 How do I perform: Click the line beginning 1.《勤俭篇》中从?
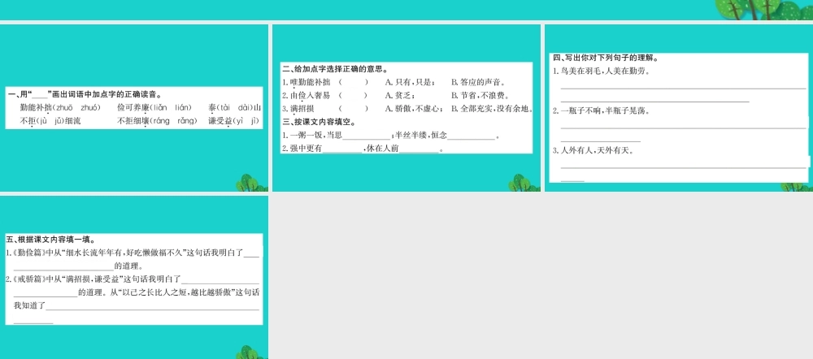click(133, 253)
